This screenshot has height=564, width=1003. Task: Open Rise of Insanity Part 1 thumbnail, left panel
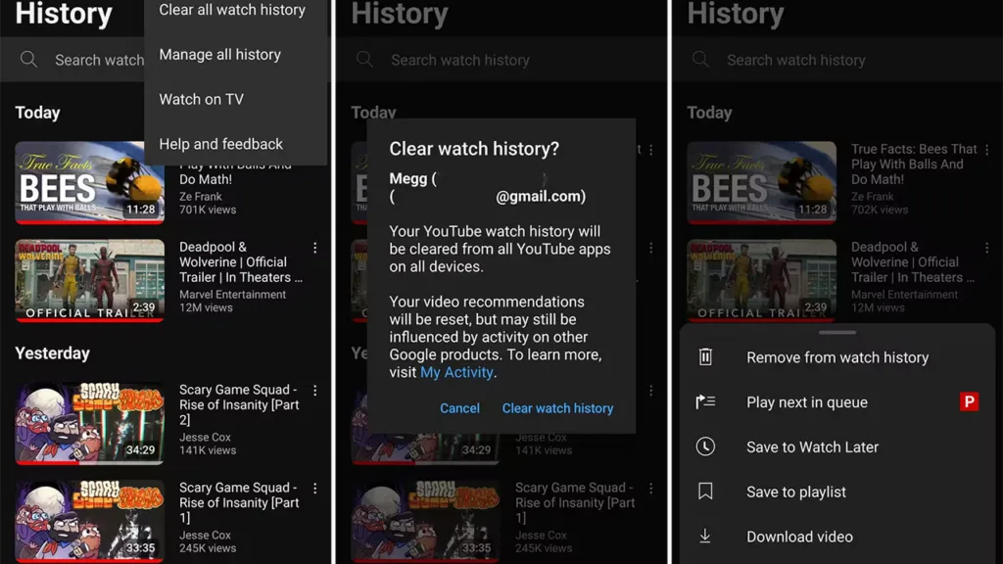(x=89, y=521)
